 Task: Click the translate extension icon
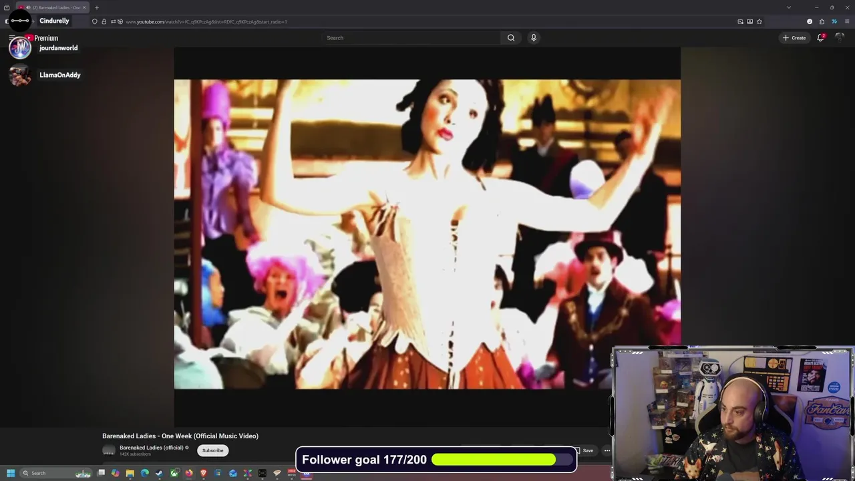click(x=834, y=21)
